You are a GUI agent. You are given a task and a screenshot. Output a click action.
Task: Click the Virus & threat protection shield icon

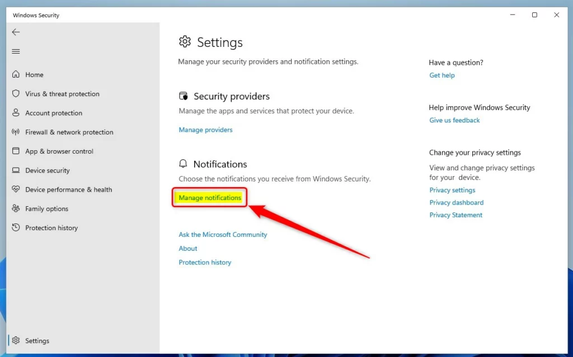[16, 93]
